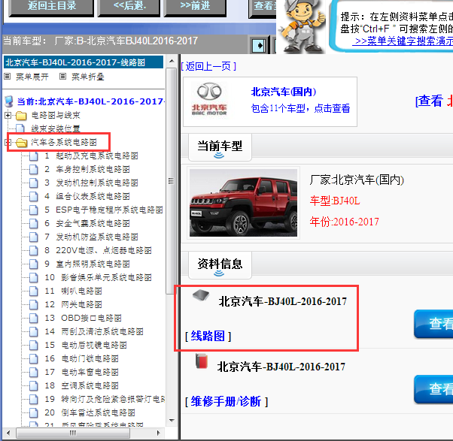Open 1 起动及充电系统电路图
The width and height of the screenshot is (453, 441).
pyautogui.click(x=91, y=156)
